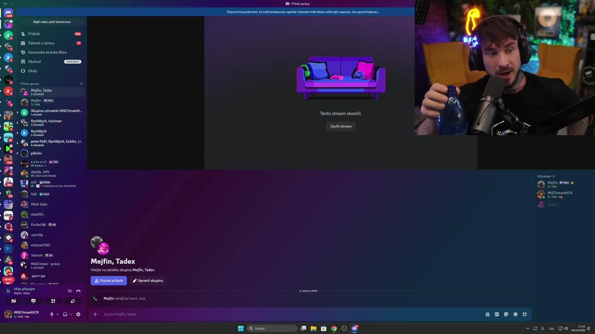This screenshot has width=595, height=334.
Task: Open 'Skupina uživatele MGFitmanKI...' chat
Action: [52, 112]
